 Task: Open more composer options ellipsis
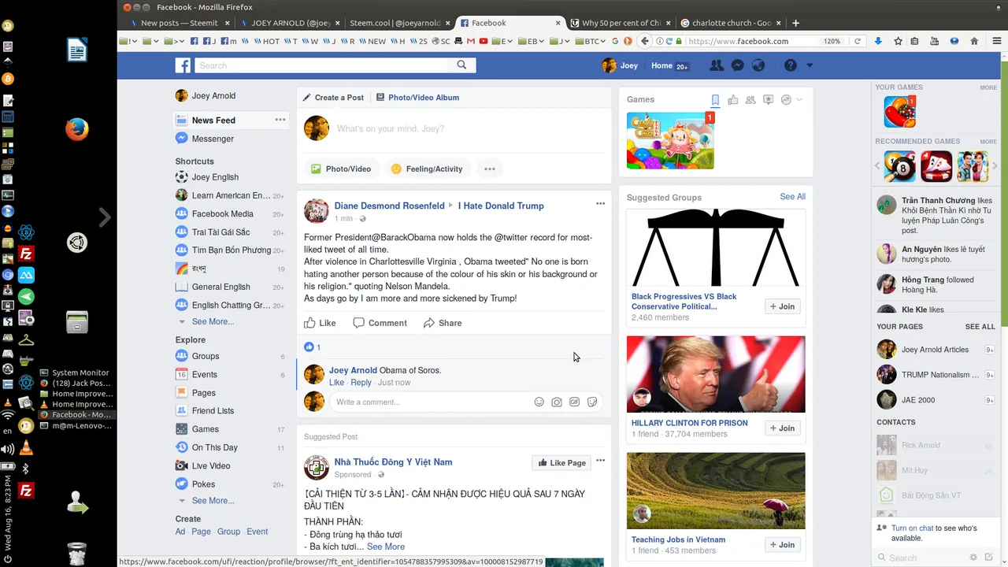(489, 169)
